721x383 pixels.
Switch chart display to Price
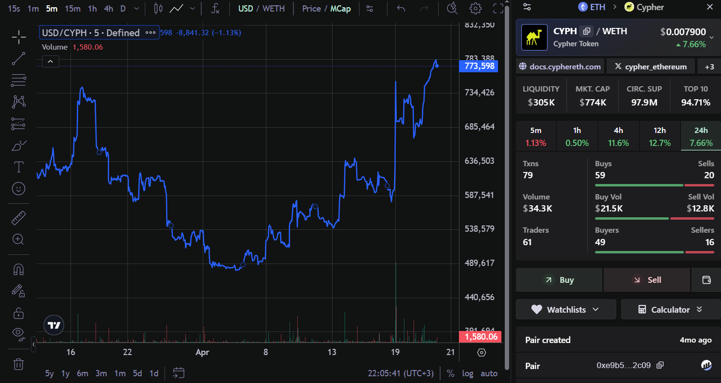[312, 9]
